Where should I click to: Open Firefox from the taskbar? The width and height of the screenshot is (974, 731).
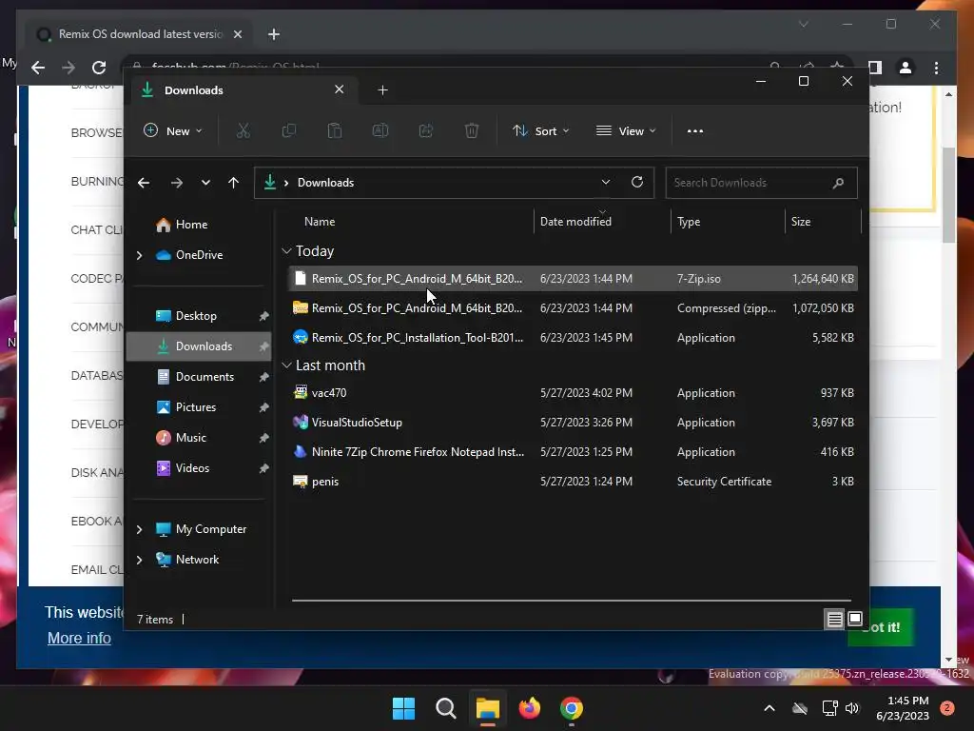530,708
